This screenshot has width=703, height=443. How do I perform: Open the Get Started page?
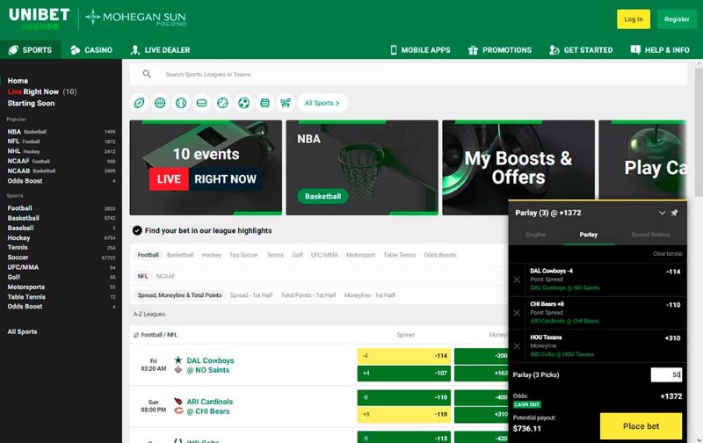click(581, 50)
